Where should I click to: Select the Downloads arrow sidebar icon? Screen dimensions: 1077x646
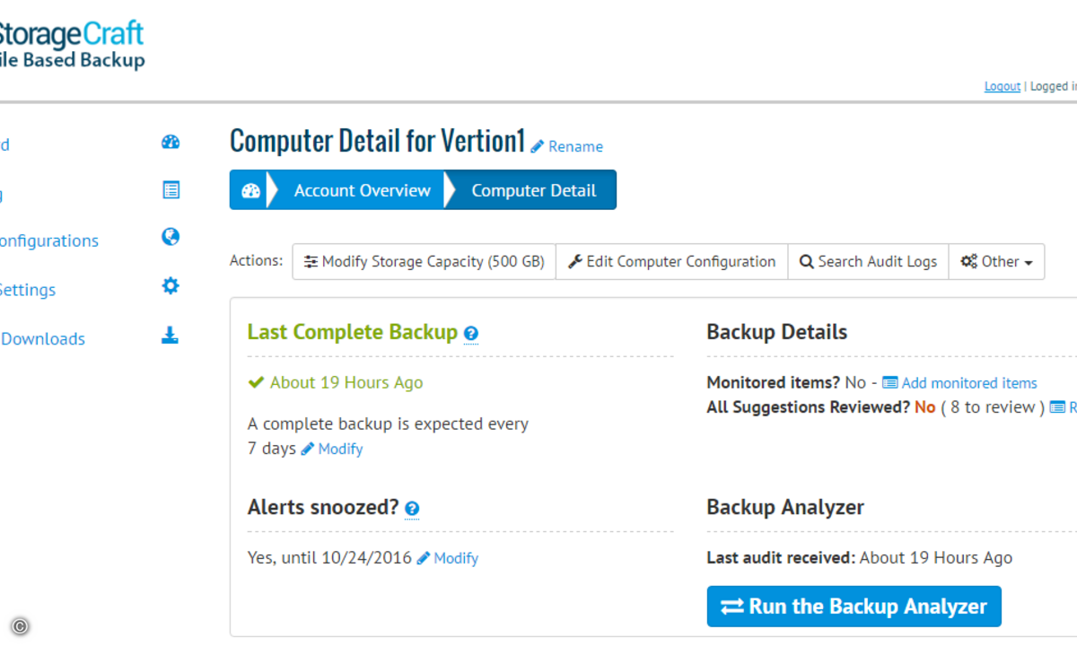point(171,336)
